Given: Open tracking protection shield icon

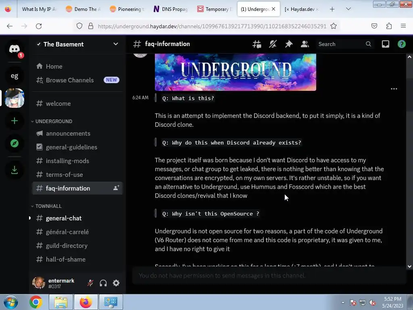Looking at the screenshot, I should (79, 26).
